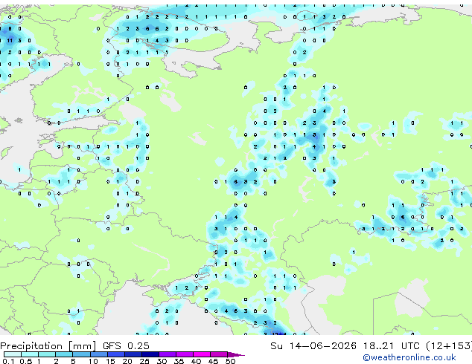472x364 pixels.
Task: Pick the 10–15 mm blue legend swatch
Action: tap(99, 354)
